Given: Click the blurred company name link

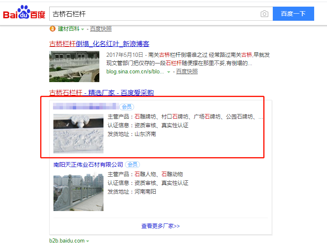Looking at the screenshot, I should (x=86, y=106).
